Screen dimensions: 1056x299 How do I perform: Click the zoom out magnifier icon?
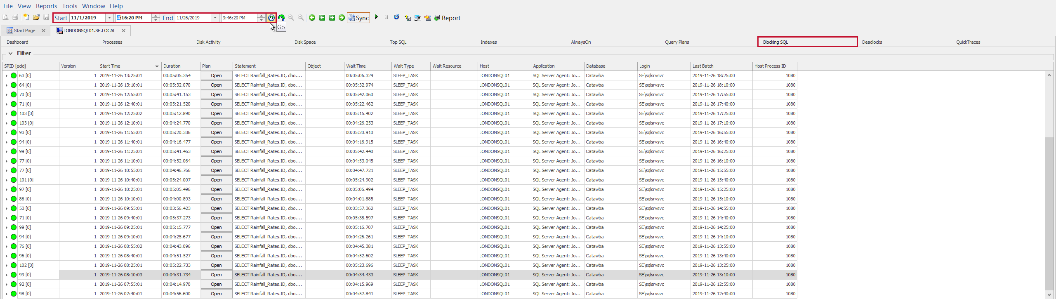pyautogui.click(x=291, y=18)
